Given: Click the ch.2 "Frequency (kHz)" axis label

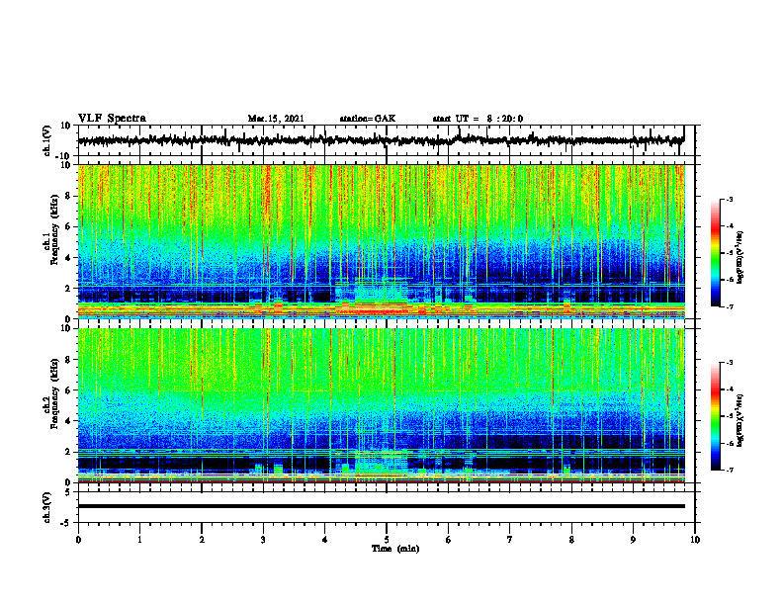Looking at the screenshot, I should tap(55, 393).
